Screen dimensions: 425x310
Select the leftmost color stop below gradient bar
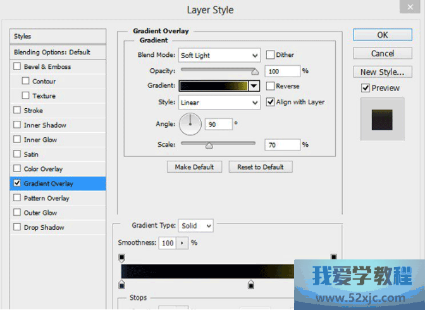(x=122, y=285)
